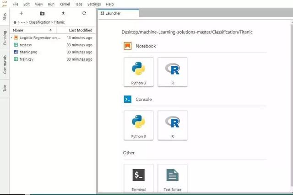Switch to Files sidebar tab
The height and width of the screenshot is (195, 293).
pyautogui.click(x=5, y=17)
